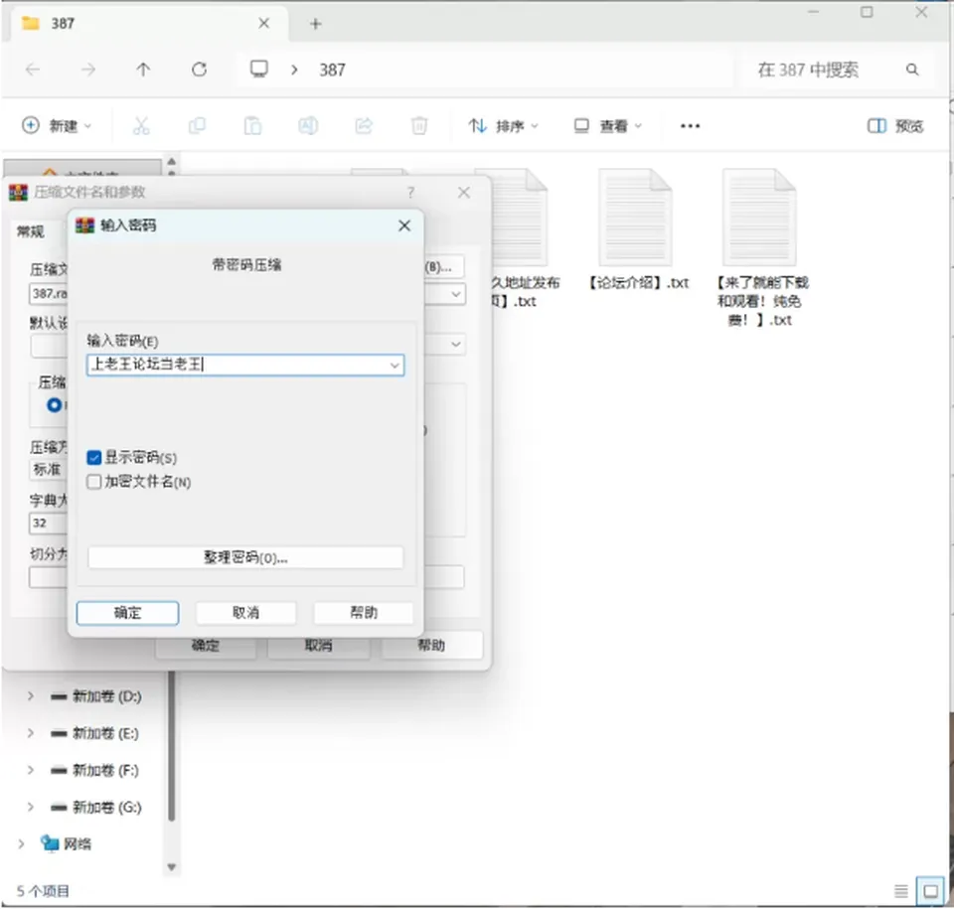Click the help question mark in 压缩文件名和参数
This screenshot has height=909, width=954.
(411, 193)
